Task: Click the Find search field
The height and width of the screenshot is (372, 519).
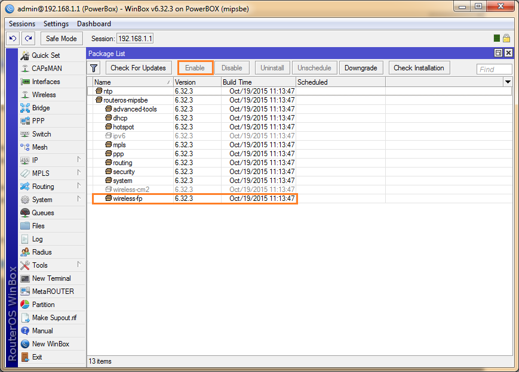Action: [494, 69]
